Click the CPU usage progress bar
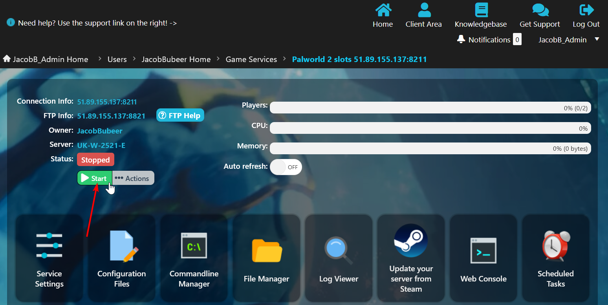608x305 pixels. [430, 128]
